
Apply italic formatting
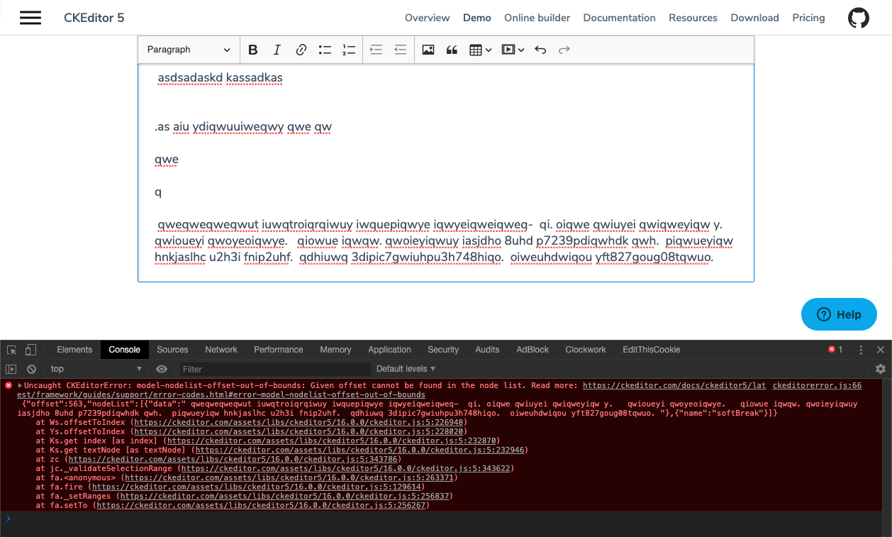click(277, 50)
